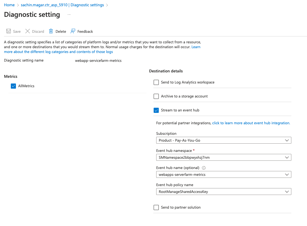Screen dimensions: 307x226
Task: Click the Feedback button text
Action: [85, 32]
